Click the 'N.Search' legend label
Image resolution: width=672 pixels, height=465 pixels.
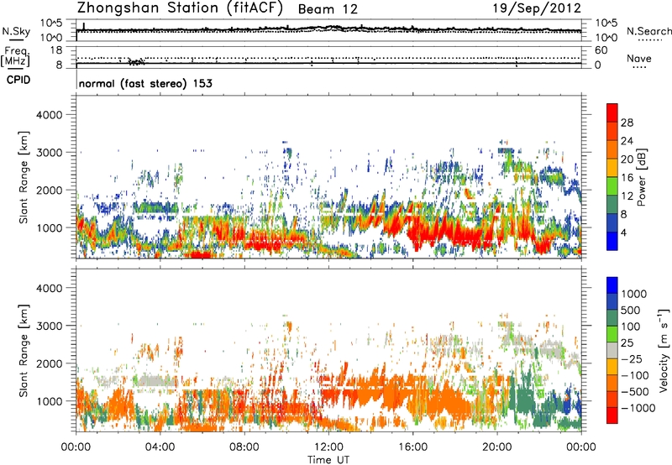(x=649, y=31)
